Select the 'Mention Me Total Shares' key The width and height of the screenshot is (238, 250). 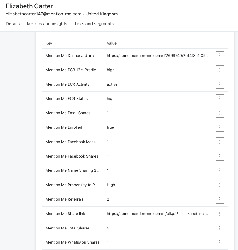[68, 228]
